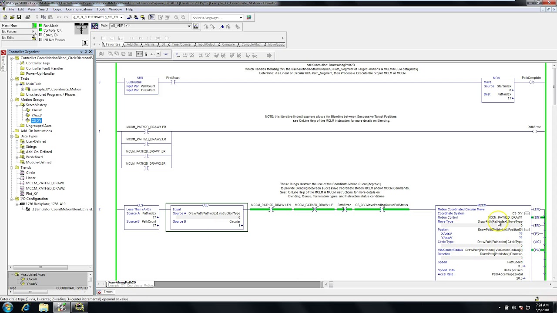The image size is (557, 313).
Task: Open the Select a Language dropdown
Action: pyautogui.click(x=241, y=18)
